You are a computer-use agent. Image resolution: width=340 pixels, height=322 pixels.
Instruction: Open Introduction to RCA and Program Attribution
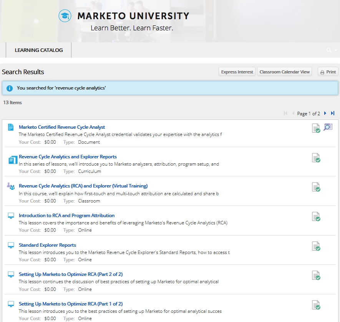tap(66, 215)
